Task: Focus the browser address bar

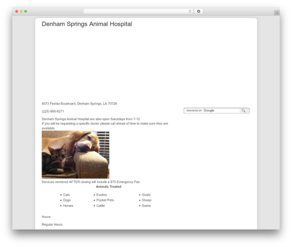Action: coord(138,12)
